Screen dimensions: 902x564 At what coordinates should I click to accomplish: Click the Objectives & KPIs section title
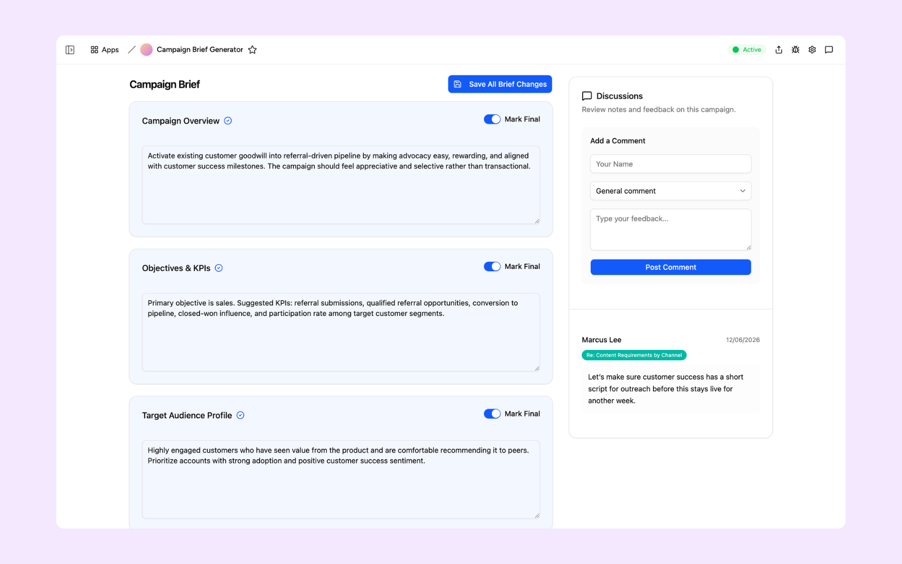click(176, 268)
